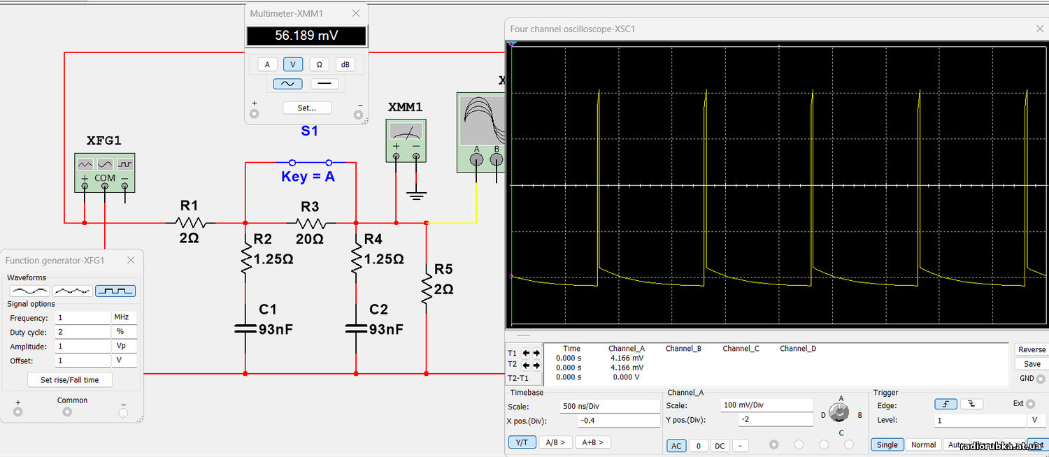Click the trigger Level input field
The image size is (1049, 457).
coord(980,420)
